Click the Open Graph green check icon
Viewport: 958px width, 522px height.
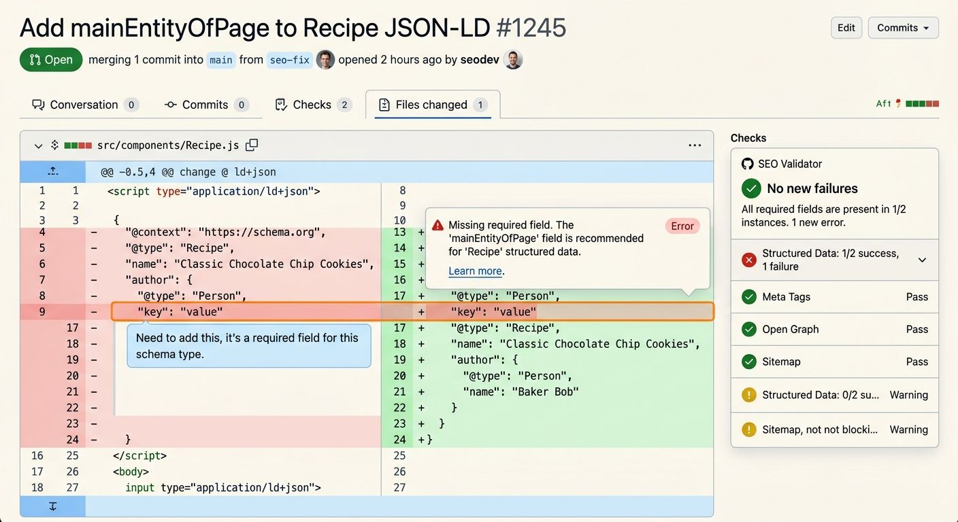click(749, 330)
